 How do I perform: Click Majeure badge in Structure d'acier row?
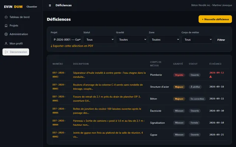tap(179, 87)
